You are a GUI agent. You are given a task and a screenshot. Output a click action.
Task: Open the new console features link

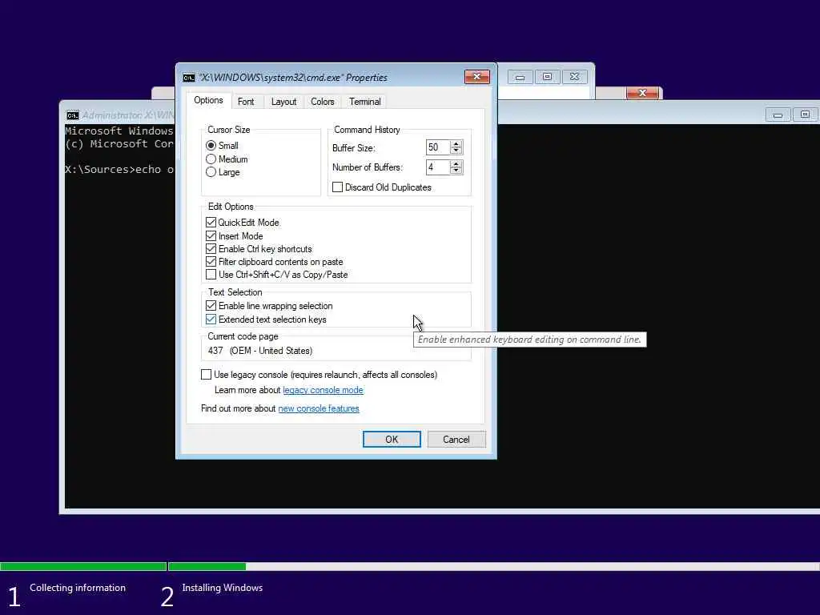click(319, 408)
